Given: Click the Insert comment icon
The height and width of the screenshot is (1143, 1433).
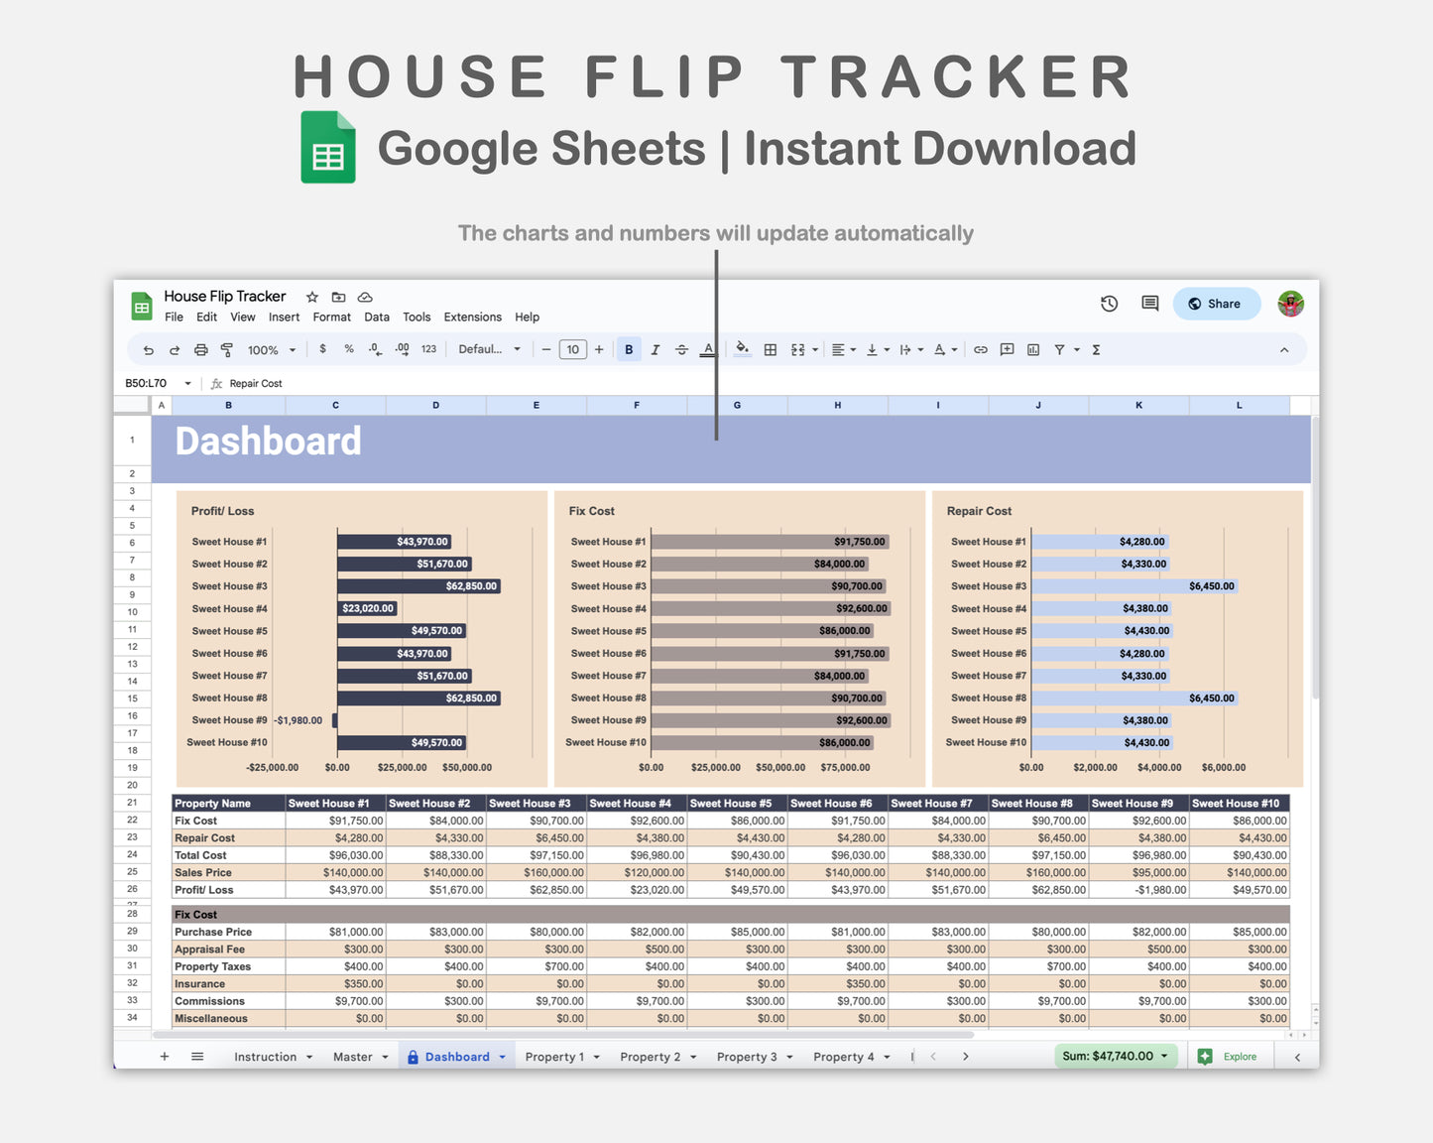Looking at the screenshot, I should [1007, 349].
